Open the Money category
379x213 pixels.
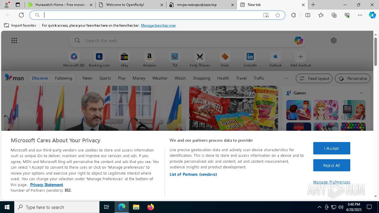click(139, 78)
